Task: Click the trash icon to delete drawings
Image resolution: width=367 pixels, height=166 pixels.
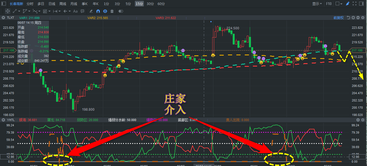Action: (112, 11)
